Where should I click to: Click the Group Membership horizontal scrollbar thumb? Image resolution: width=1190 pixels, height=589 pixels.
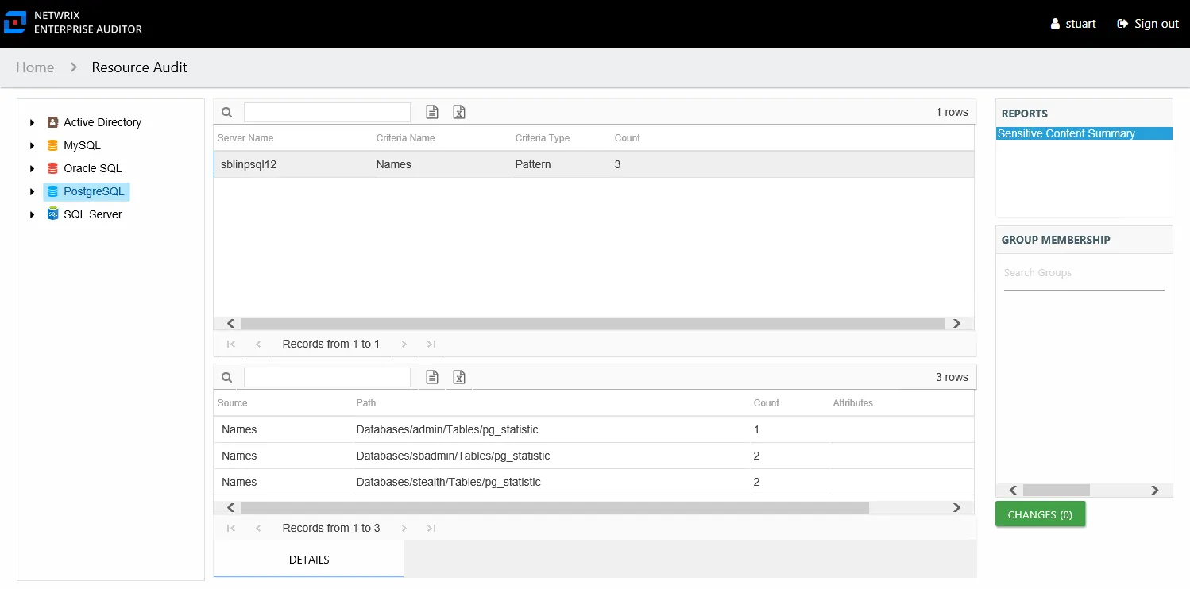(x=1057, y=491)
